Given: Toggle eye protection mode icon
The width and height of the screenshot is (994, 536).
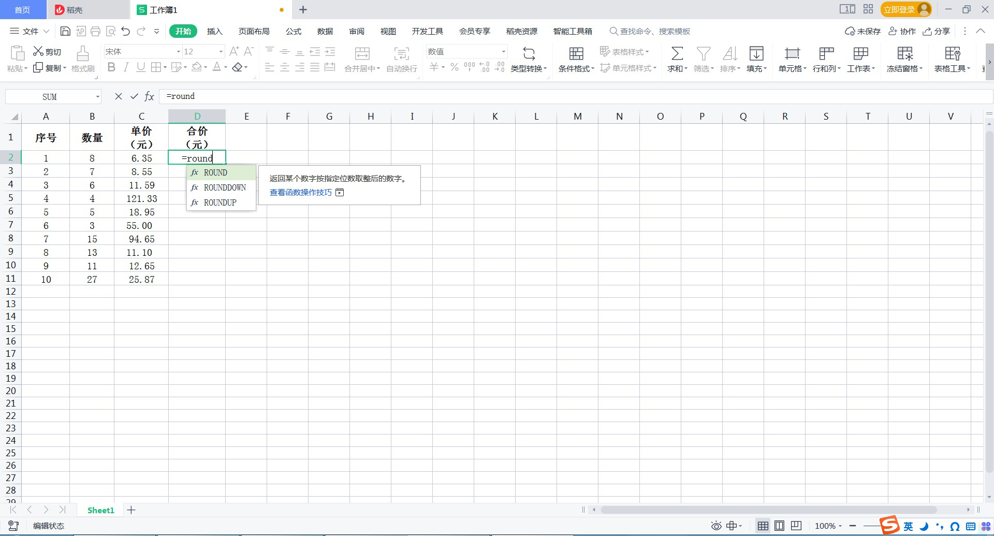Looking at the screenshot, I should (x=716, y=526).
